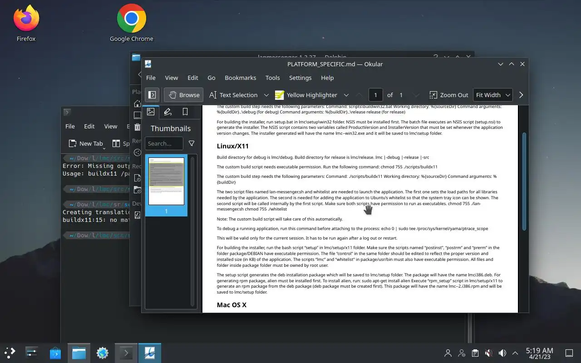Open Okular File menu
The width and height of the screenshot is (581, 363).
[151, 78]
